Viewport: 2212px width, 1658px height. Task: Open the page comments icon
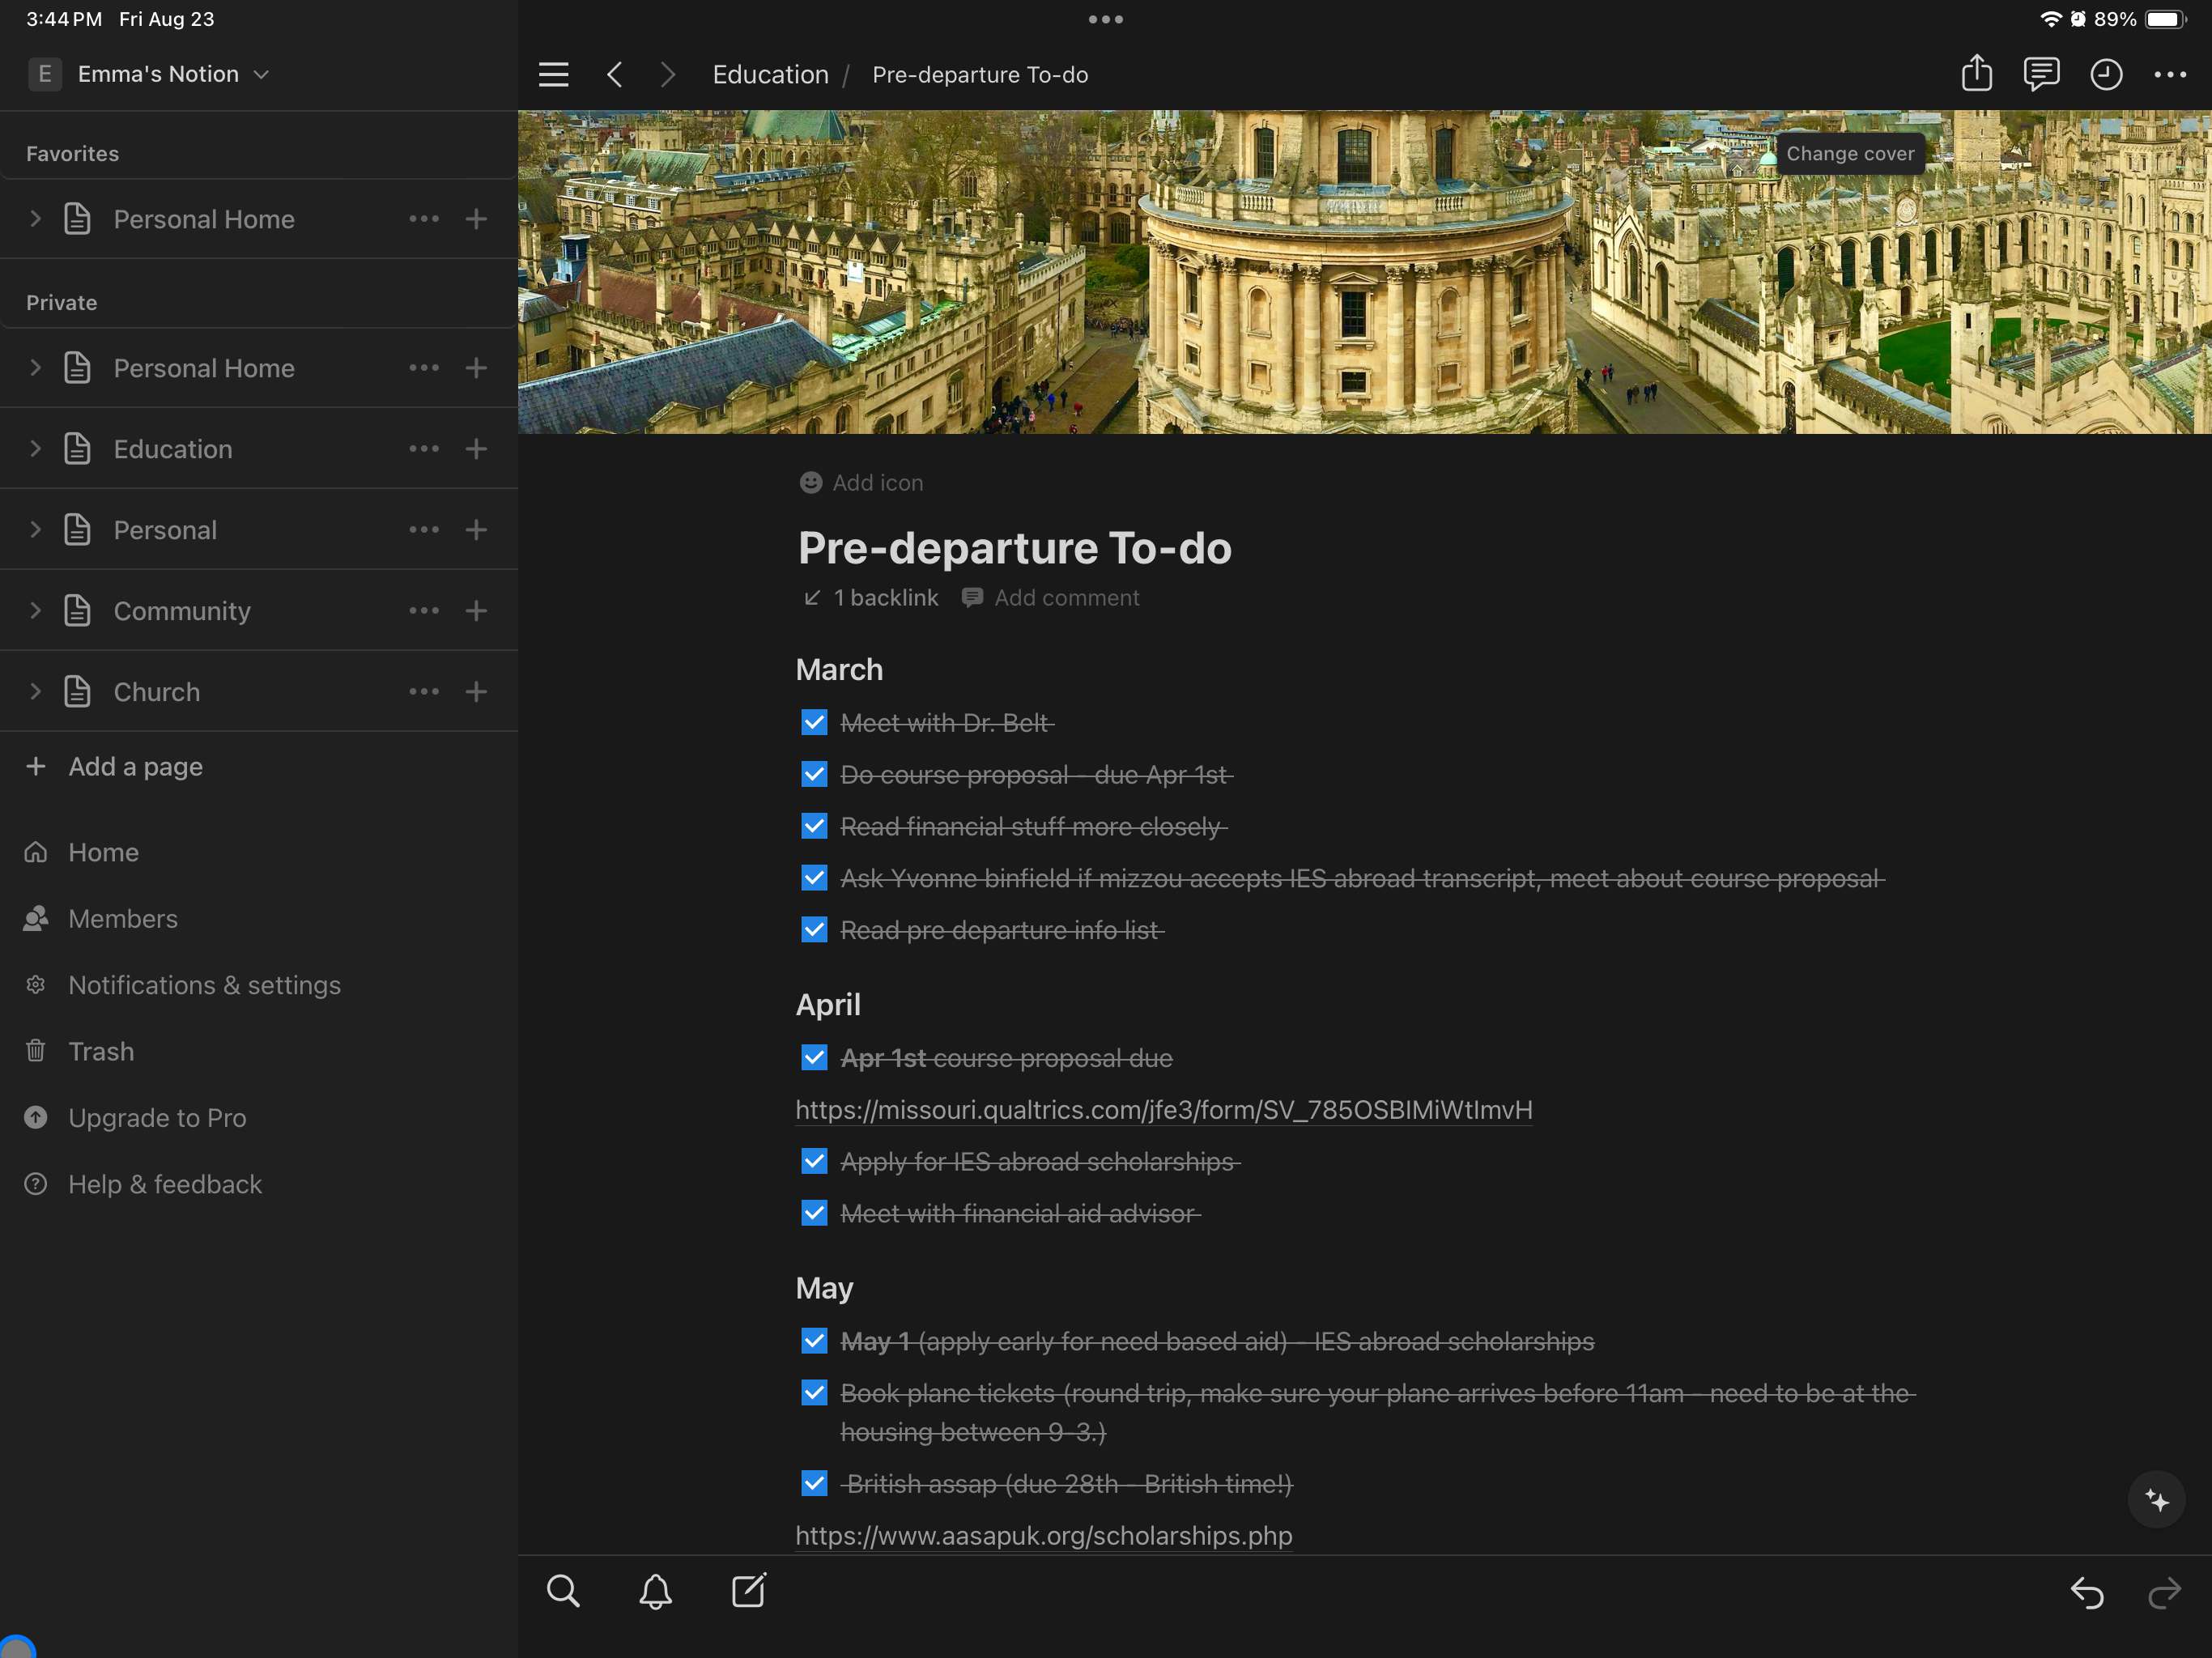pos(2040,74)
